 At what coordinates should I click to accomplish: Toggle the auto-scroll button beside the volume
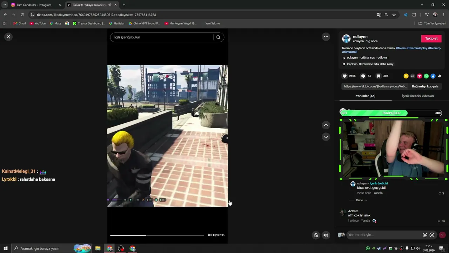click(x=316, y=235)
